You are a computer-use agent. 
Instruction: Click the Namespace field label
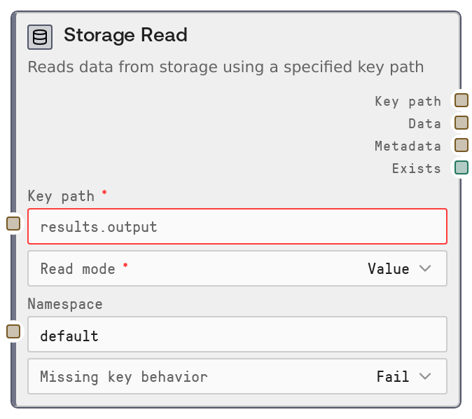(x=65, y=303)
